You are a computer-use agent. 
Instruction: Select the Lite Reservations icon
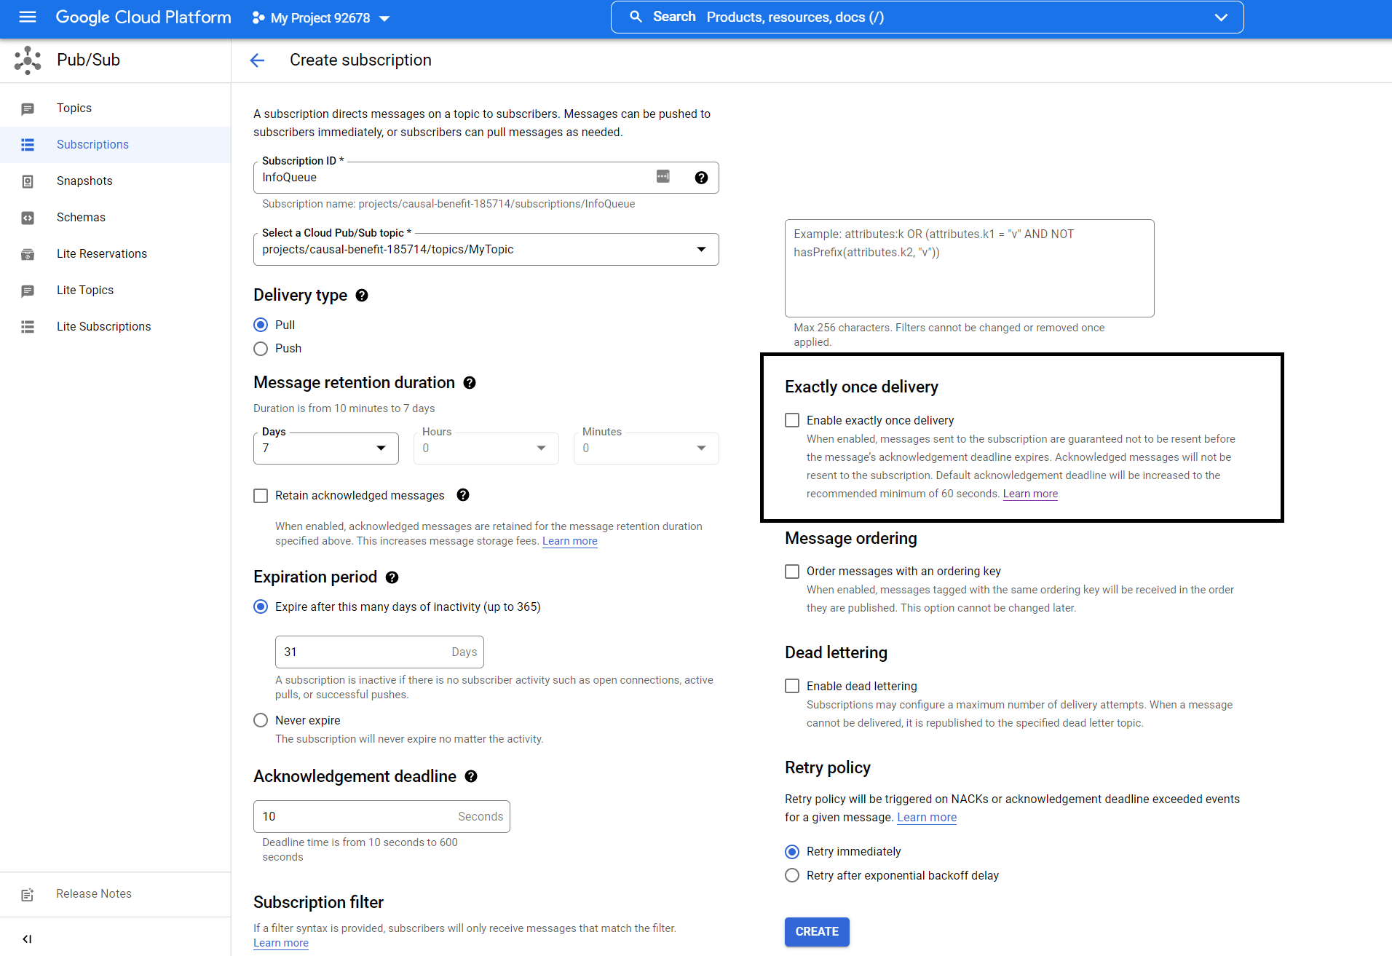28,253
